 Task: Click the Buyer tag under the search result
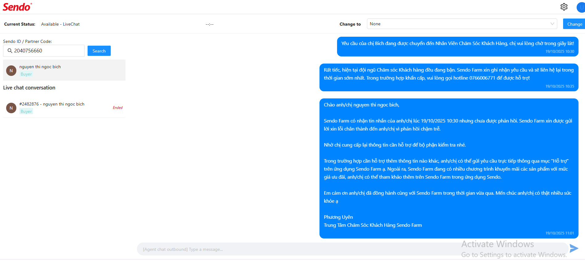tap(26, 74)
